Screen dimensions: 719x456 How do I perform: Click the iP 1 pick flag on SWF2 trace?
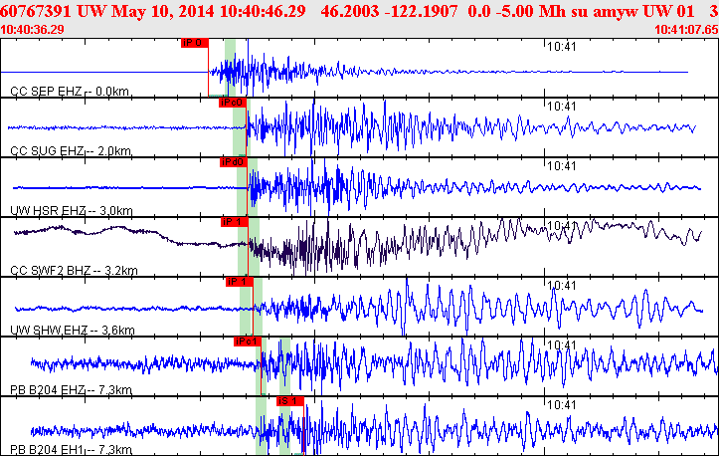pyautogui.click(x=234, y=221)
